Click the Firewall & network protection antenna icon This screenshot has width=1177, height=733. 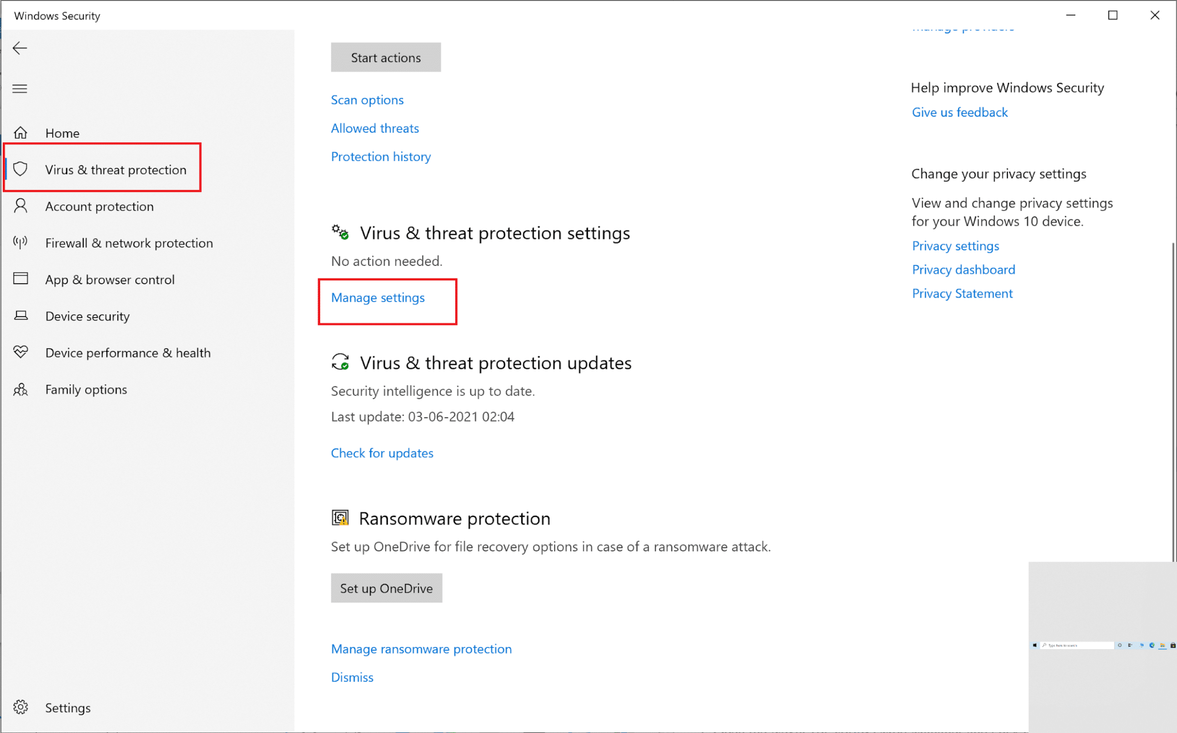pyautogui.click(x=21, y=243)
